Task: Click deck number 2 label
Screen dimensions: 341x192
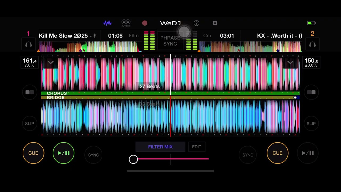Action: pos(312,34)
